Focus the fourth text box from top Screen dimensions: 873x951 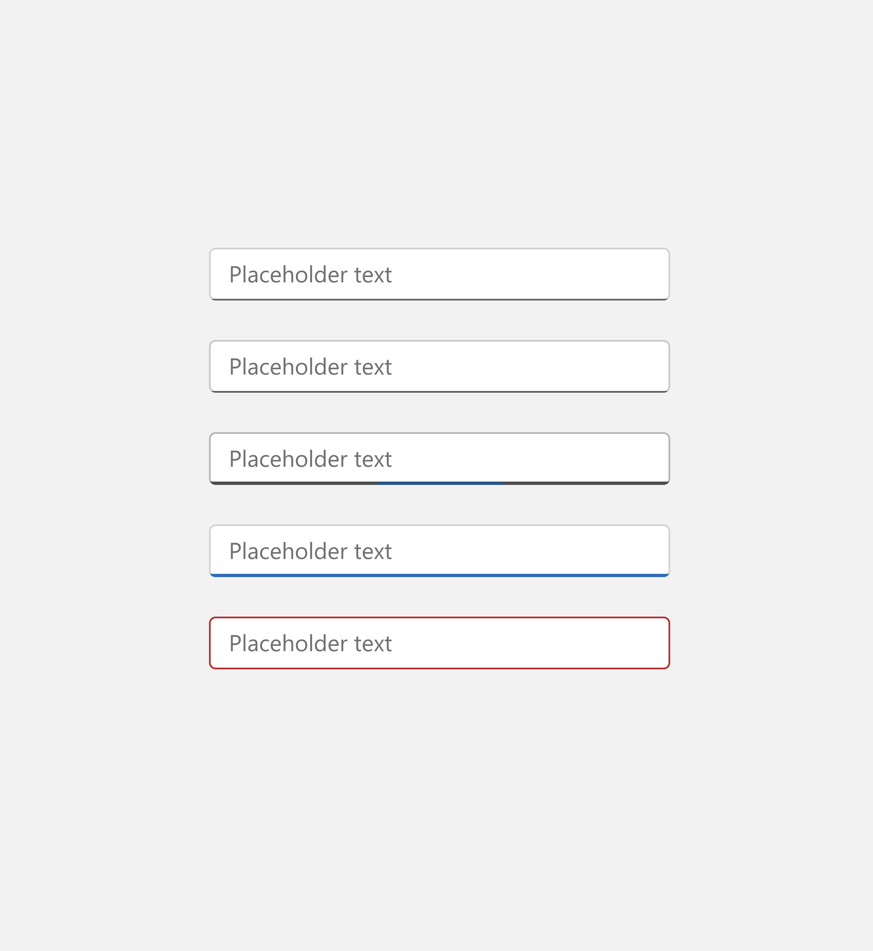(439, 551)
